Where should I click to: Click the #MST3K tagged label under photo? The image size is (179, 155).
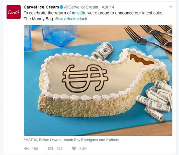pos(30,140)
